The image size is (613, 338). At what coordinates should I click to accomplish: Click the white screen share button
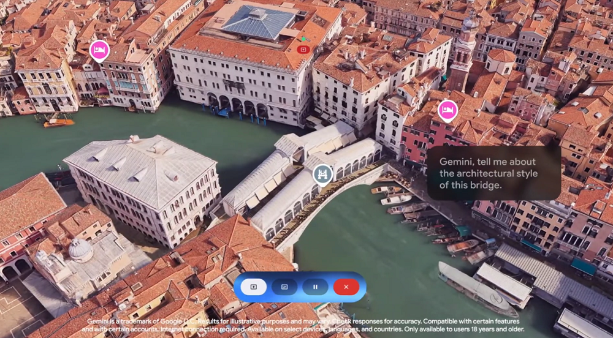pyautogui.click(x=253, y=287)
